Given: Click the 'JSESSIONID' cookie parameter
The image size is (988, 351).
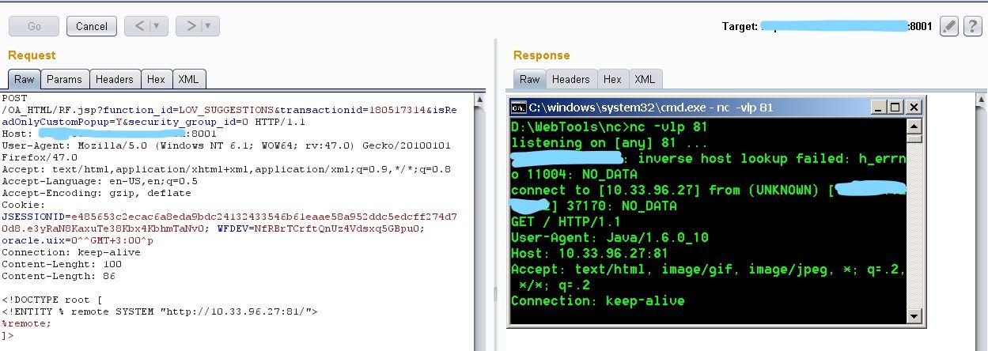Looking at the screenshot, I should click(35, 217).
